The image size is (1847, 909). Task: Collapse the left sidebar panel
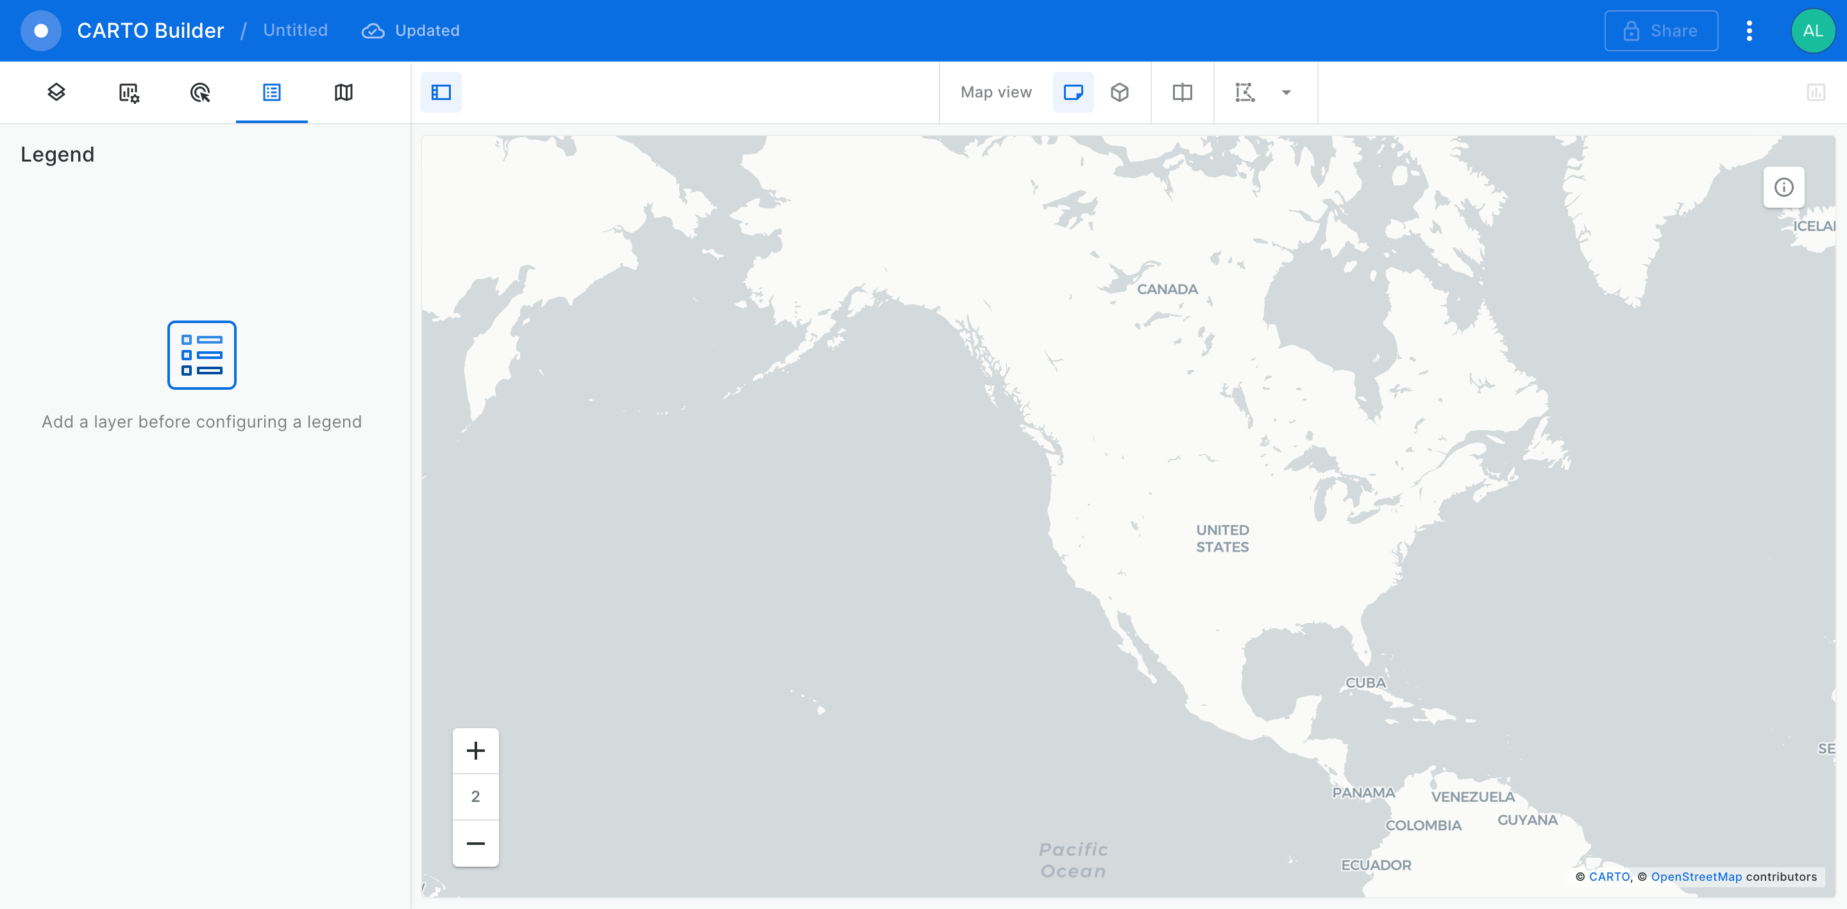pos(441,92)
